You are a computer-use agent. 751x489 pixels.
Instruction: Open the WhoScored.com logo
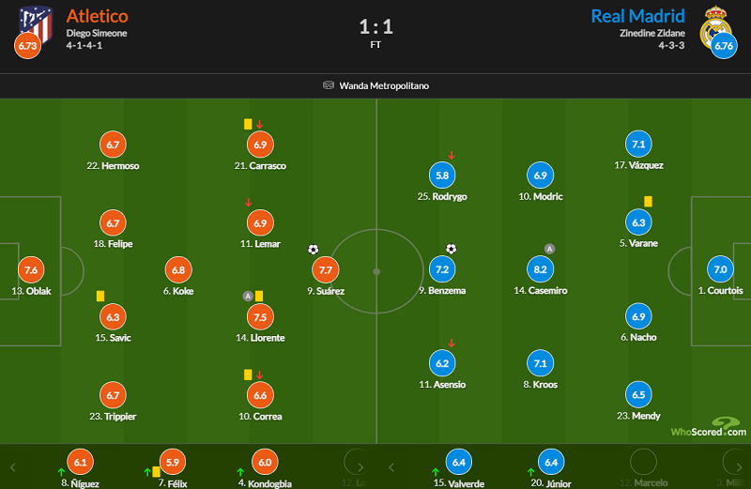(x=709, y=427)
